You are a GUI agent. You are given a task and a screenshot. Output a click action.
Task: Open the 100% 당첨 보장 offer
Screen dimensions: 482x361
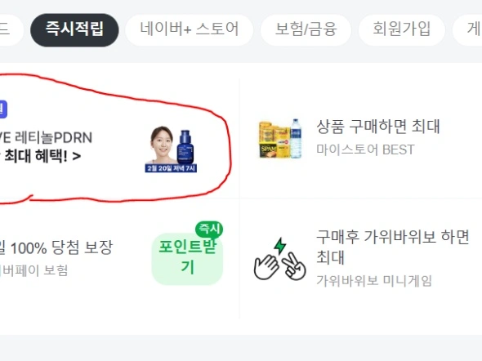(56, 247)
